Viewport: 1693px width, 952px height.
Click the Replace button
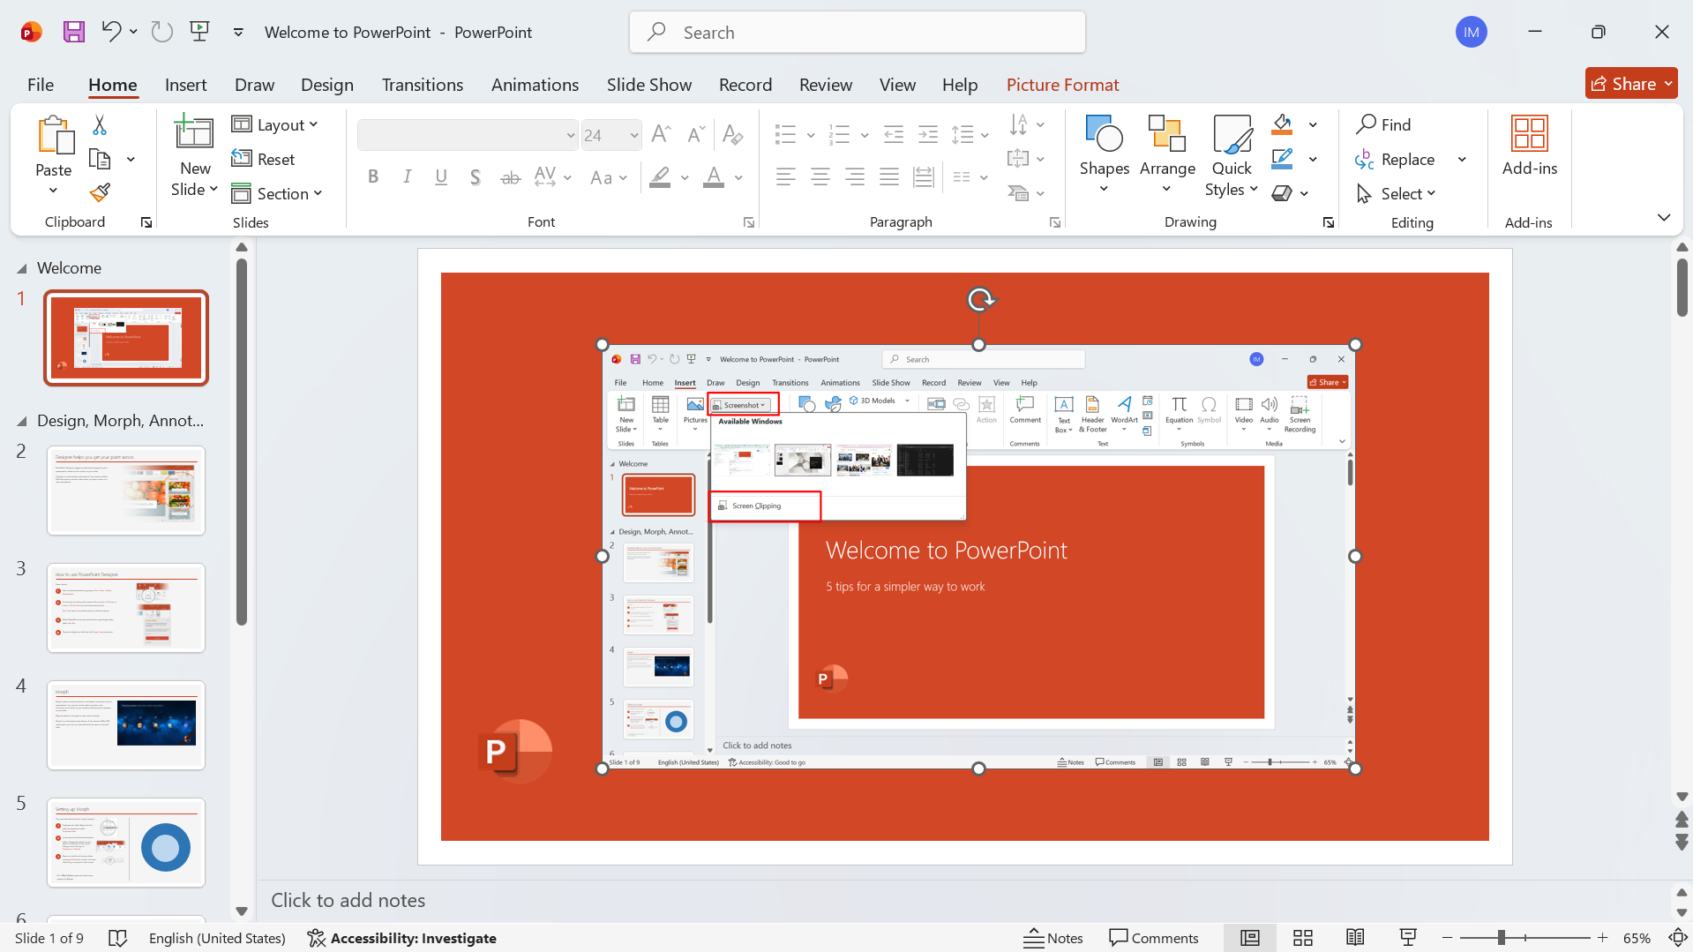pos(1395,159)
